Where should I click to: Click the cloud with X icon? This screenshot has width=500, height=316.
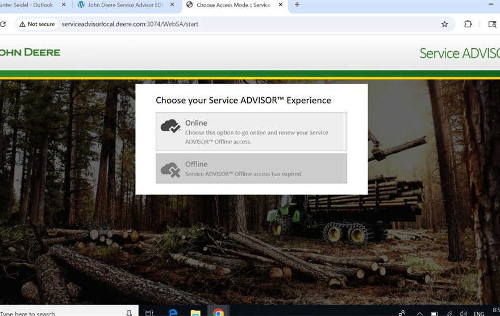click(x=170, y=169)
